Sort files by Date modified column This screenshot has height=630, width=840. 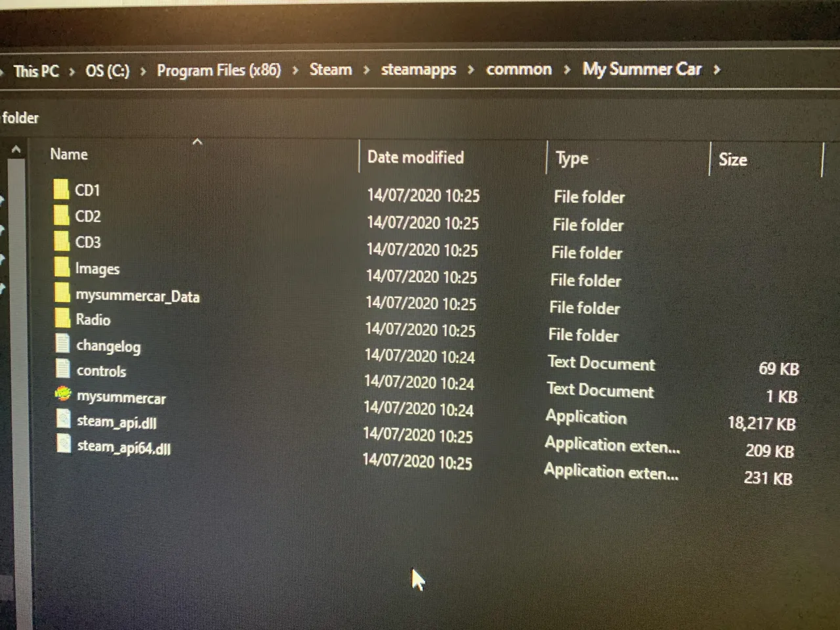point(415,157)
